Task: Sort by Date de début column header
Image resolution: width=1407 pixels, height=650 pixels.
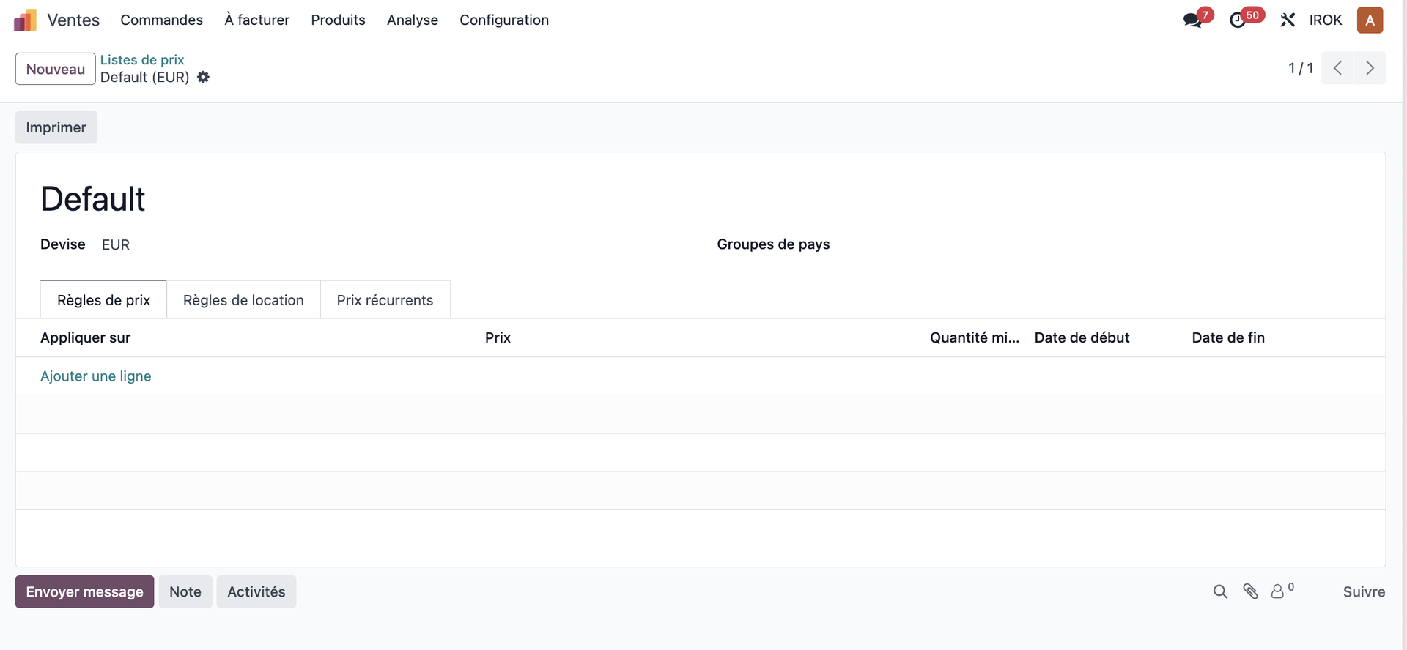Action: coord(1082,337)
